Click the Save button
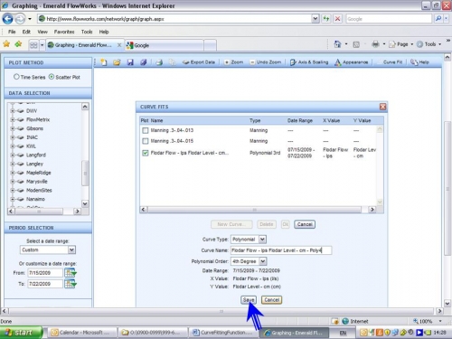Image resolution: width=452 pixels, height=339 pixels. point(249,300)
